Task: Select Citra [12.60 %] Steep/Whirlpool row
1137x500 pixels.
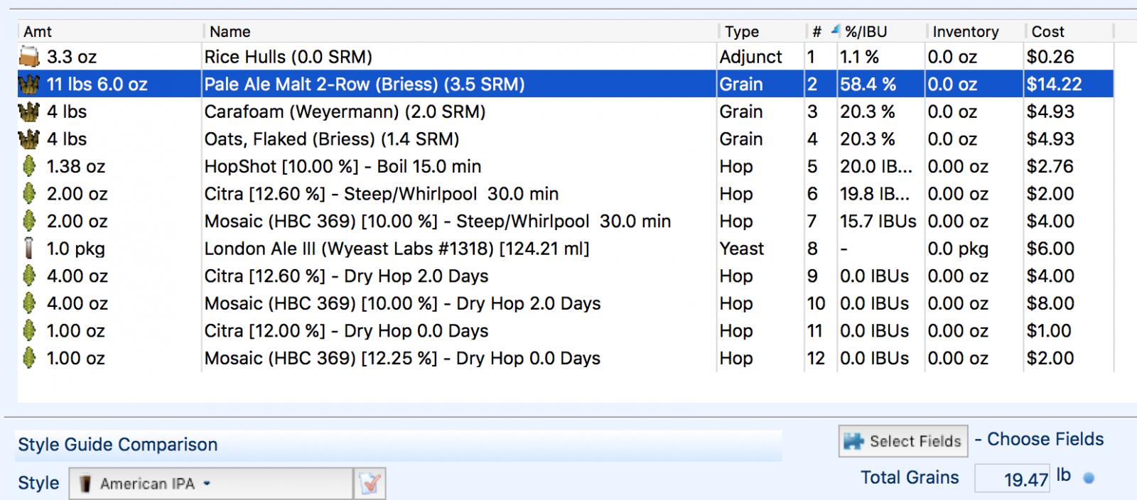Action: (x=566, y=194)
